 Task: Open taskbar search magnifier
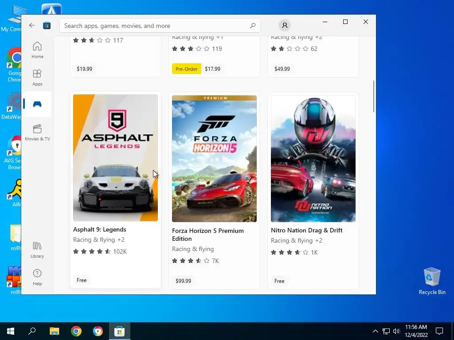32,331
